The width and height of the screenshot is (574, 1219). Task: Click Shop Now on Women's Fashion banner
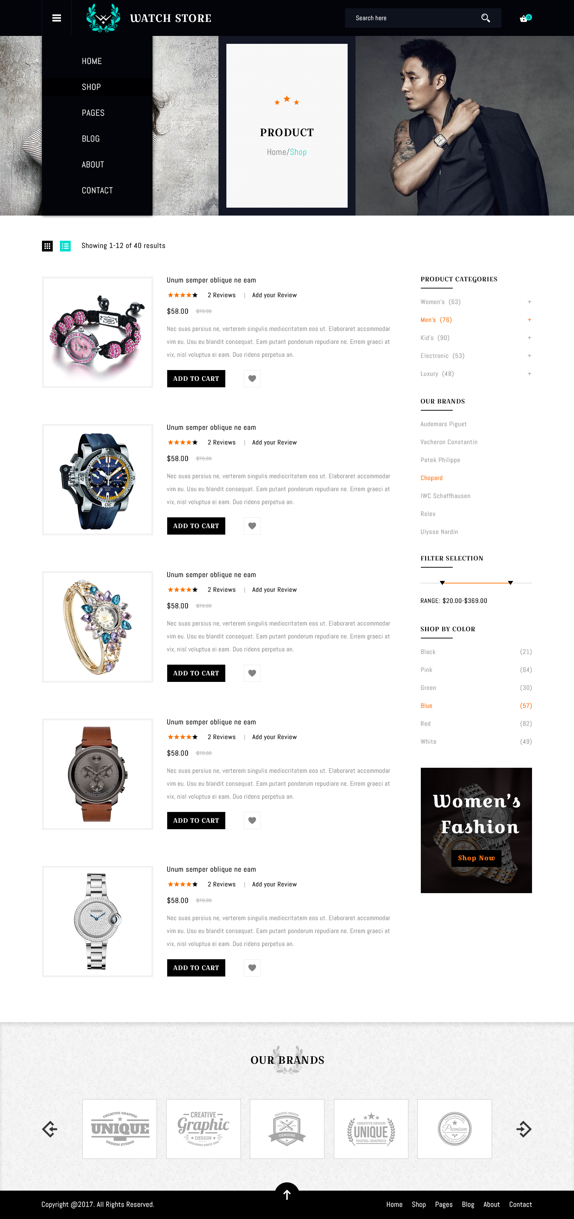476,858
